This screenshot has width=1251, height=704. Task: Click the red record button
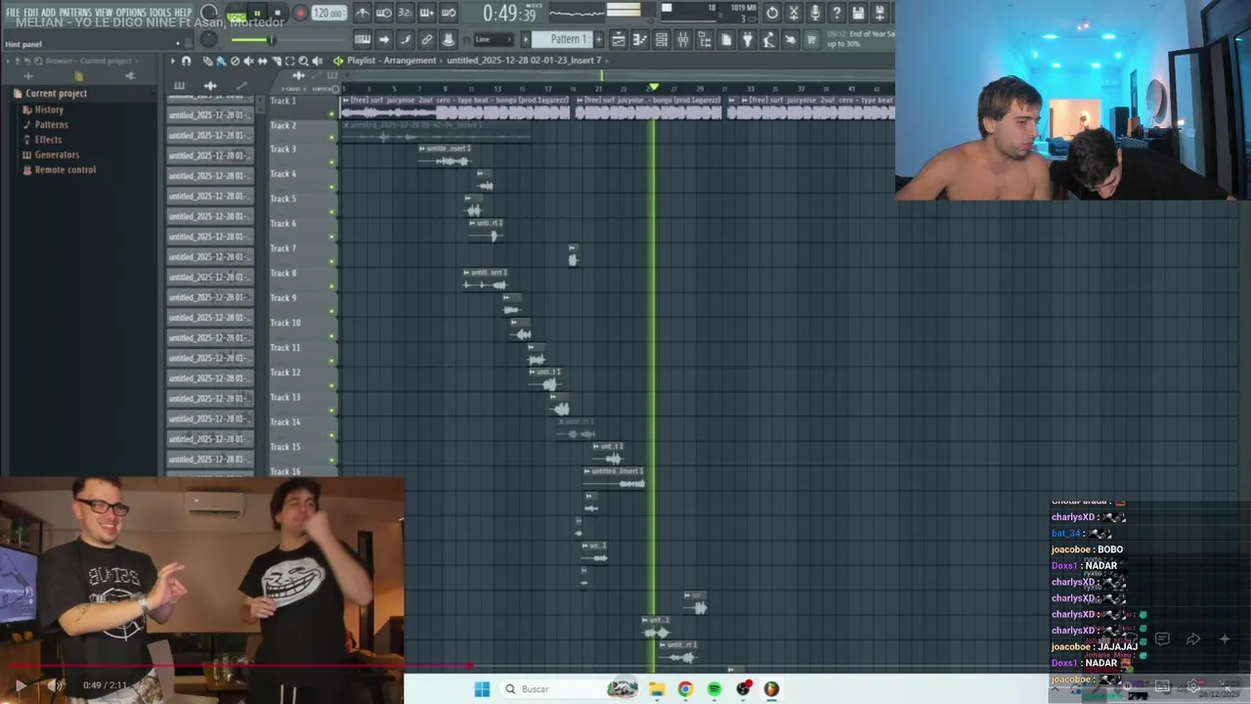[301, 13]
